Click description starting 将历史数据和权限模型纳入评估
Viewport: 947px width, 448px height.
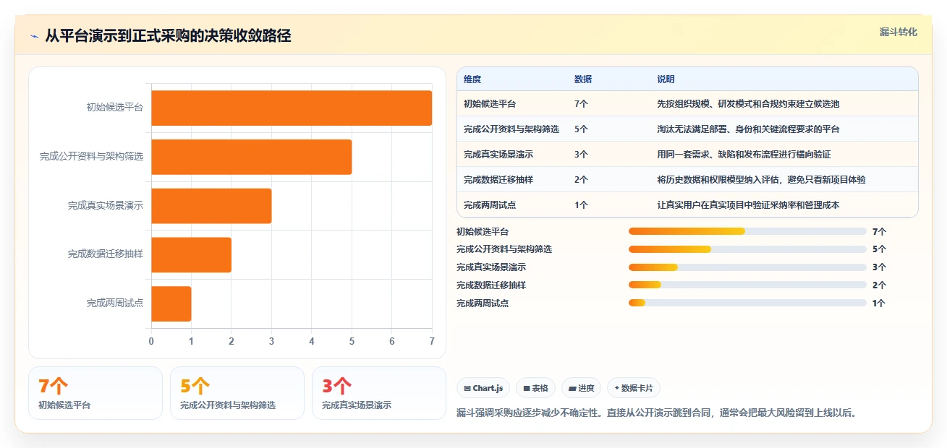tap(761, 180)
